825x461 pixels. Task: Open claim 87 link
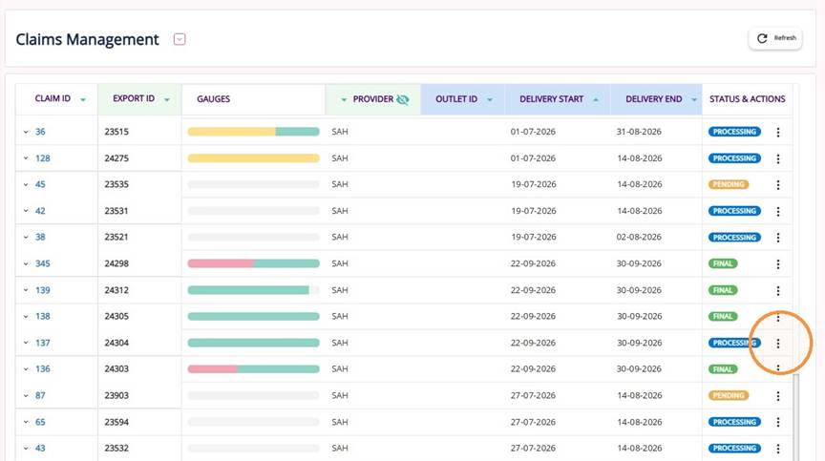click(x=40, y=396)
